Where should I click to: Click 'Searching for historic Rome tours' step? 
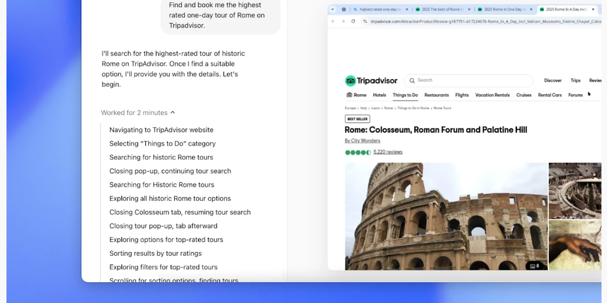click(161, 157)
